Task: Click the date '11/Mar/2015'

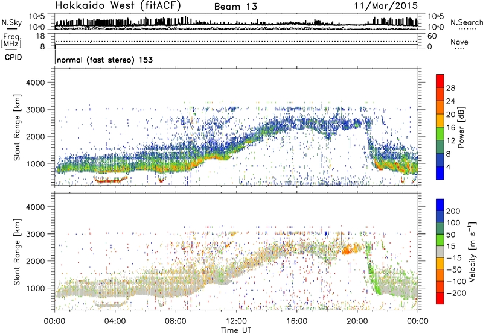Action: 386,6
